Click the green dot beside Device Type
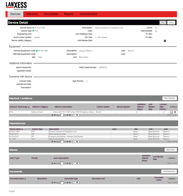 [x=33, y=31]
